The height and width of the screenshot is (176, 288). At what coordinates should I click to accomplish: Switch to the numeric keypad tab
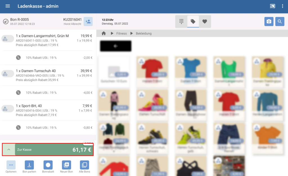[x=181, y=21]
